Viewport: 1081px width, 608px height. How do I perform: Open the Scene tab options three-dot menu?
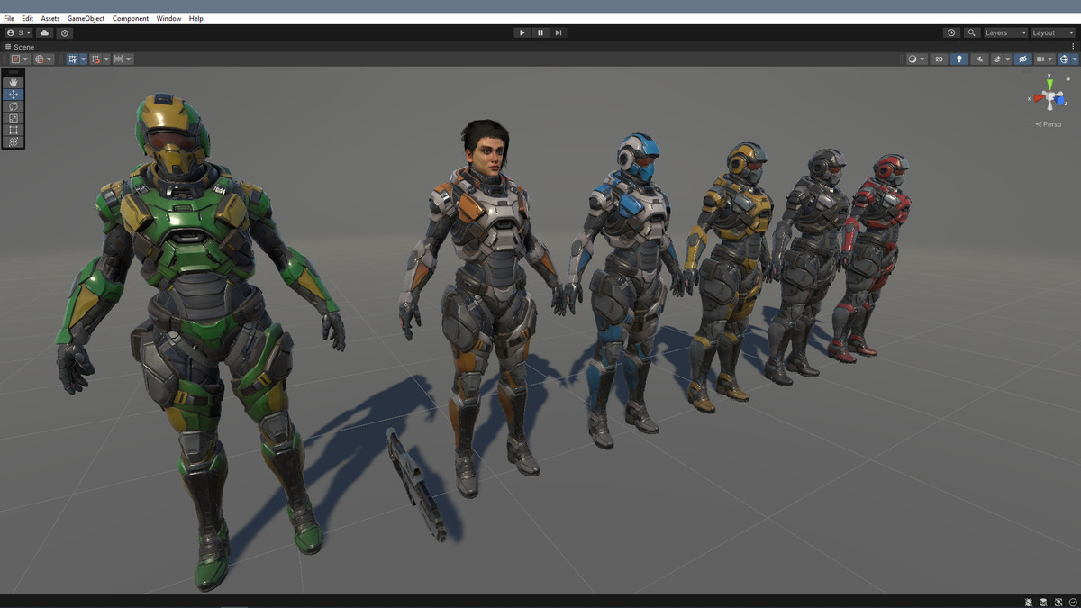pyautogui.click(x=1075, y=47)
